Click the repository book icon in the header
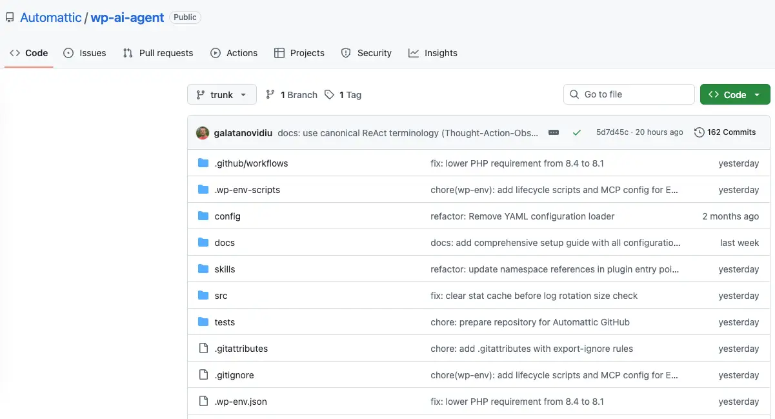This screenshot has height=419, width=775. 9,17
